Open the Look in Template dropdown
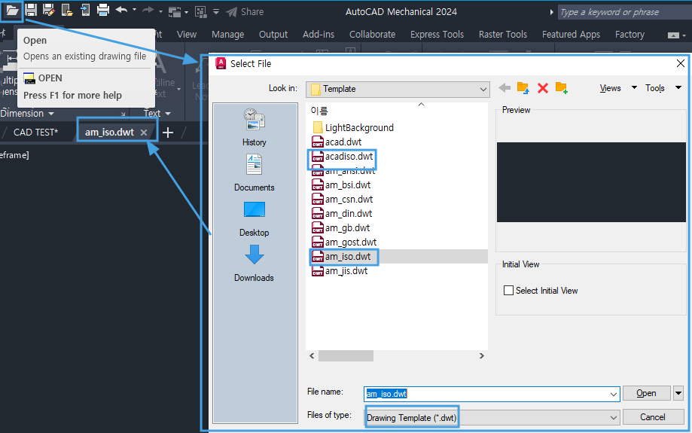 tap(398, 89)
